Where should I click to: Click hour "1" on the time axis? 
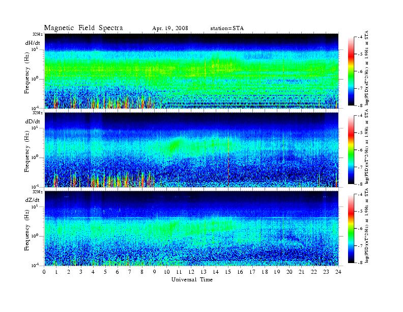[x=56, y=272]
